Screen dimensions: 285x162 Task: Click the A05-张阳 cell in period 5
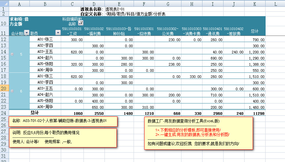click(45, 64)
